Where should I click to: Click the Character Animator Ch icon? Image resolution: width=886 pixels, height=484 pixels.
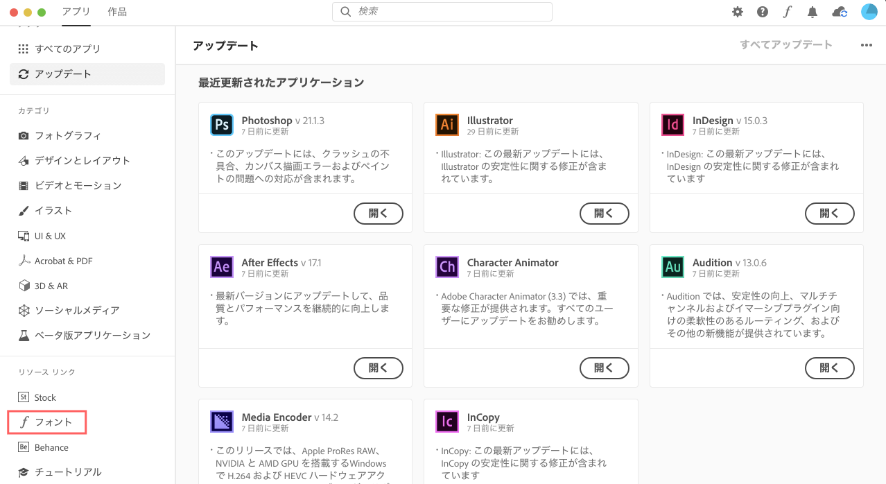click(447, 267)
